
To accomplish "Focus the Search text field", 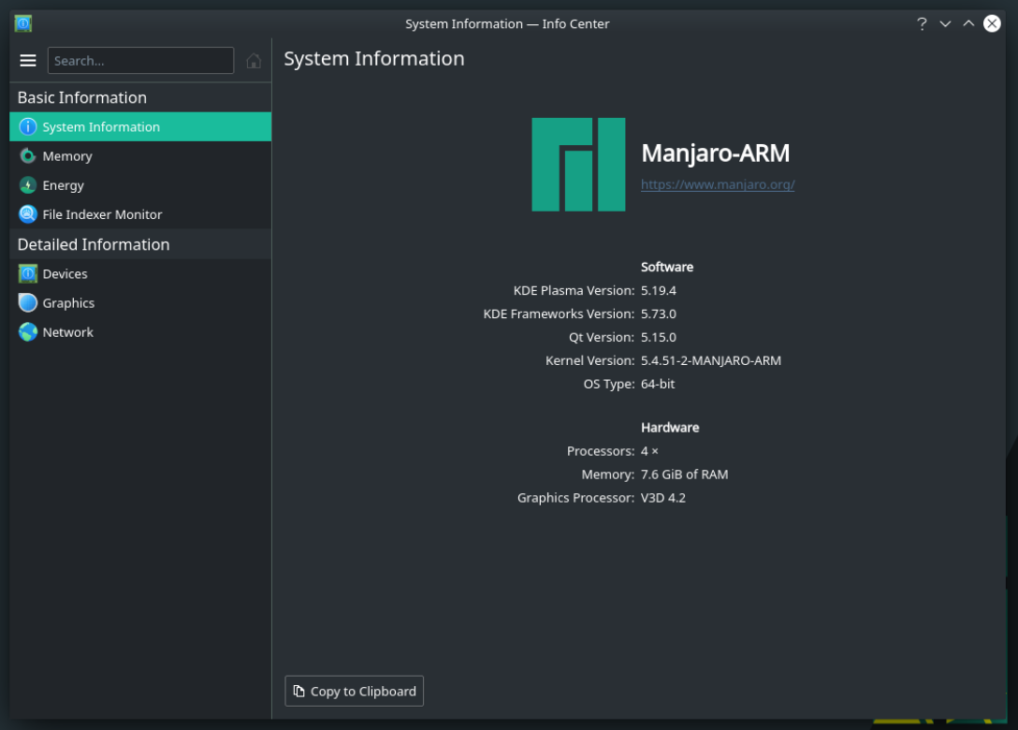I will 140,61.
